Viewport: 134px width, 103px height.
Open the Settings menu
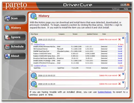pos(116,9)
